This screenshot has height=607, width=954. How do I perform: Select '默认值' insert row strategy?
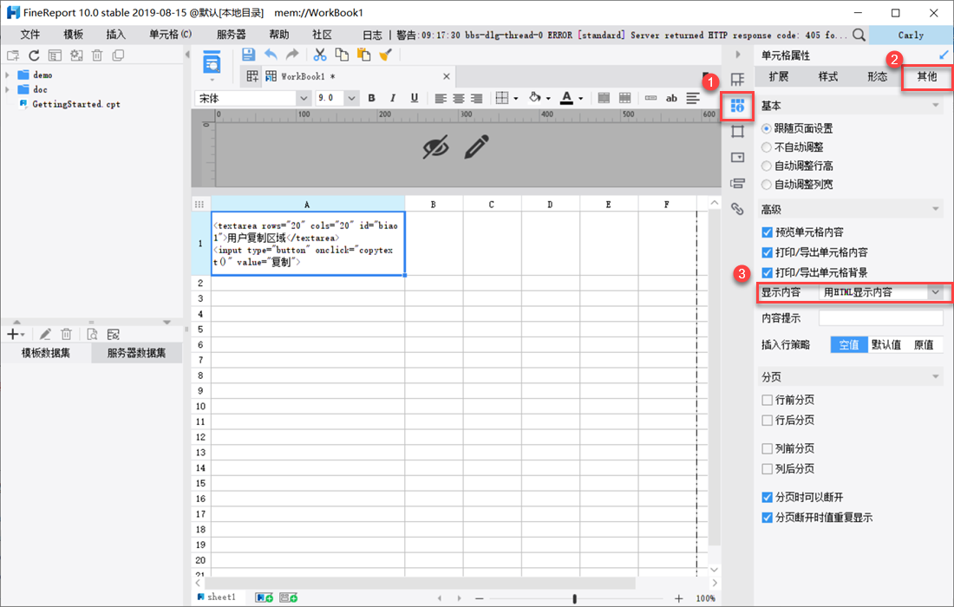(885, 345)
